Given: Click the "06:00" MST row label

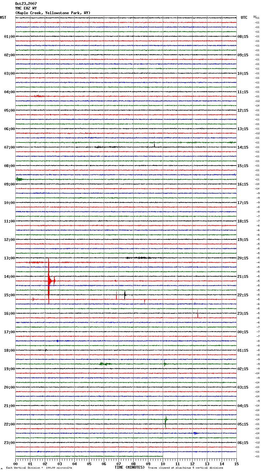Looking at the screenshot, I should point(10,129).
